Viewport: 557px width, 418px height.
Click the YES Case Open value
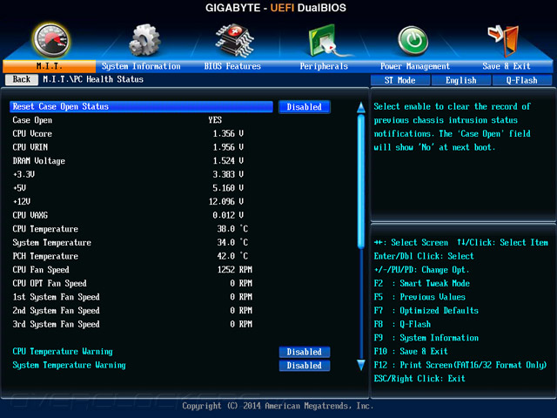tap(215, 120)
